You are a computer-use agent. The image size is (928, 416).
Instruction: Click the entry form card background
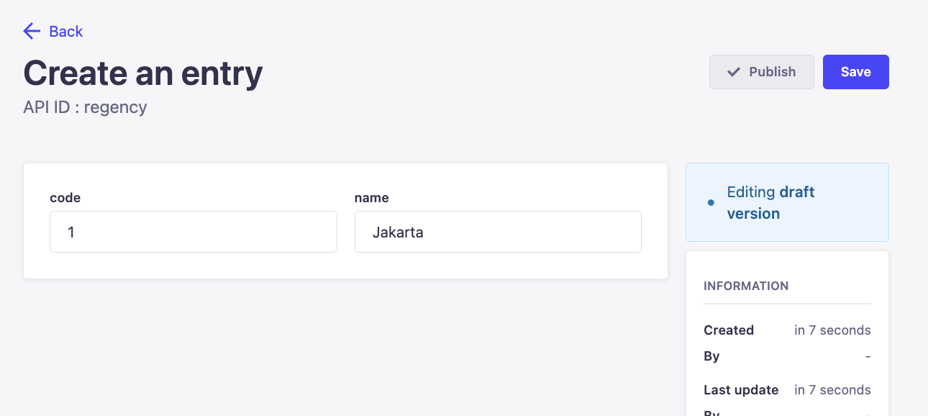345,266
